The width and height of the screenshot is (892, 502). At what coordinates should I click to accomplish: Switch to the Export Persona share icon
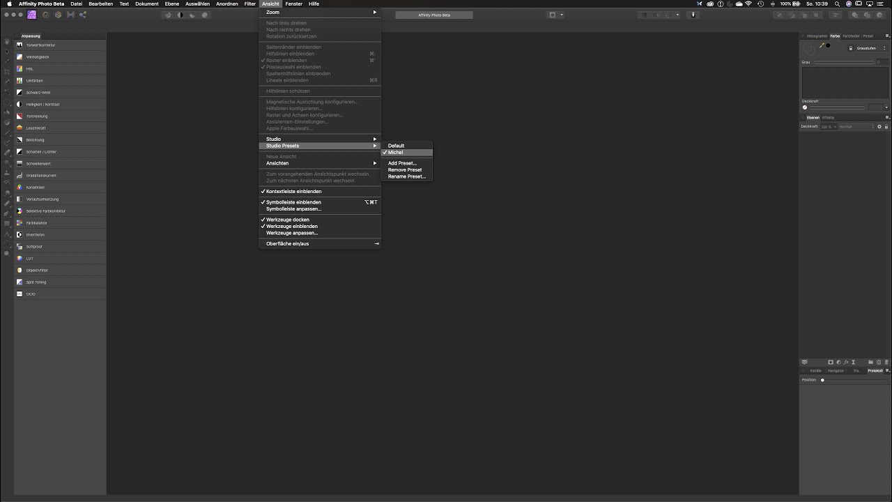click(83, 15)
